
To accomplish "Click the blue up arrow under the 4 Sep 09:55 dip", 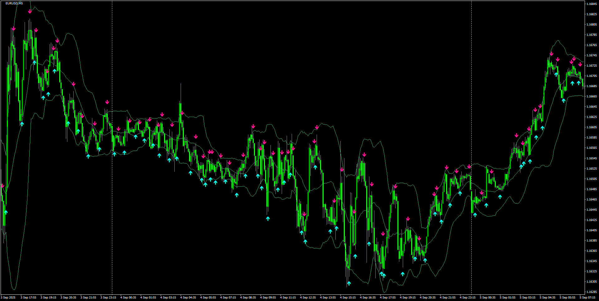I will click(268, 219).
